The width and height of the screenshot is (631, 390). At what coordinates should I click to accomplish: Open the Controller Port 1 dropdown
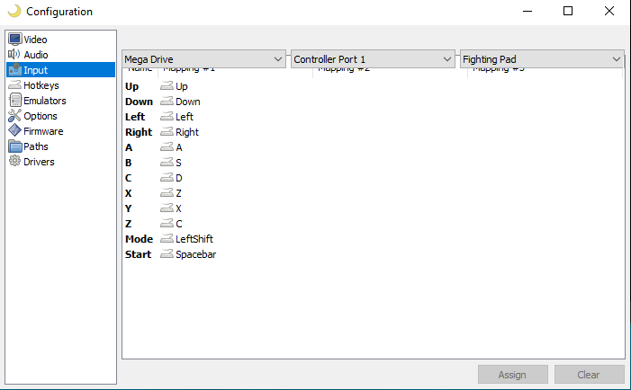coord(373,59)
